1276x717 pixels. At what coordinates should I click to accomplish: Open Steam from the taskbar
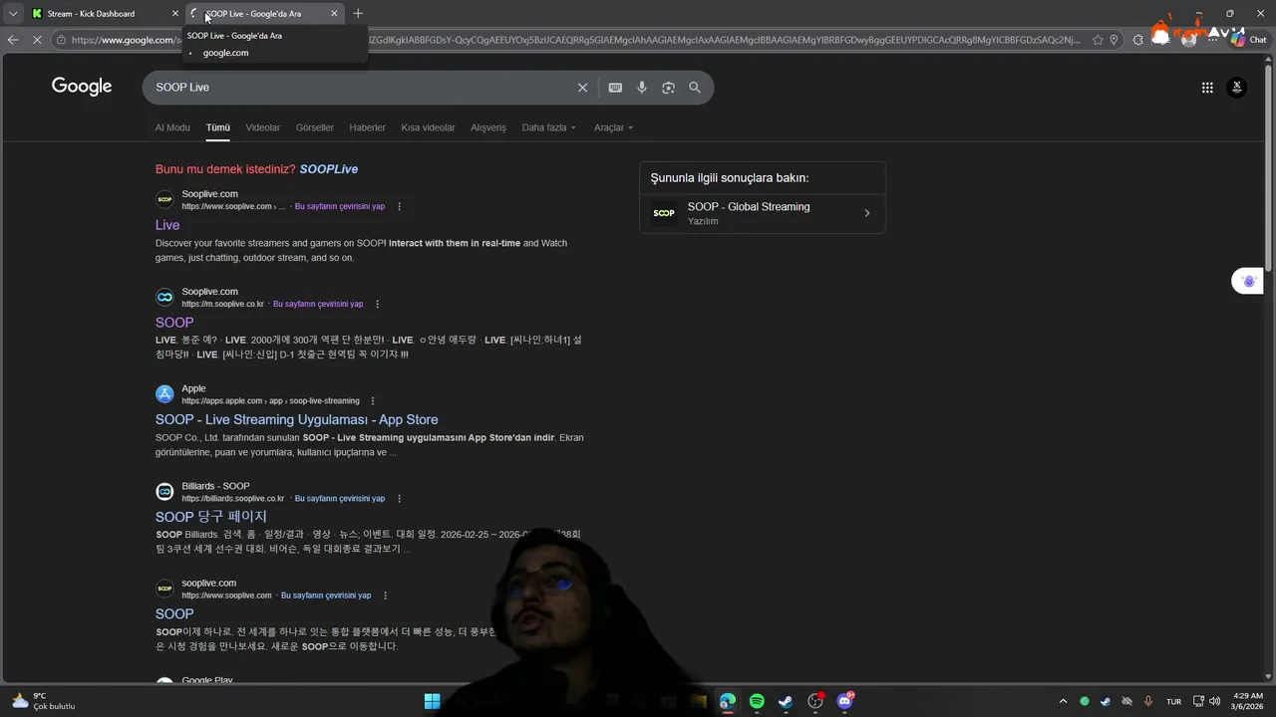(x=786, y=701)
